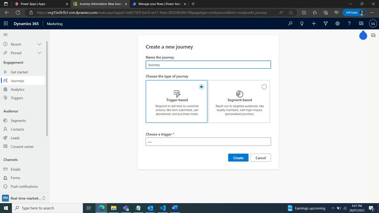Image resolution: width=379 pixels, height=213 pixels.
Task: Open the taskbar clock and date
Action: click(357, 208)
